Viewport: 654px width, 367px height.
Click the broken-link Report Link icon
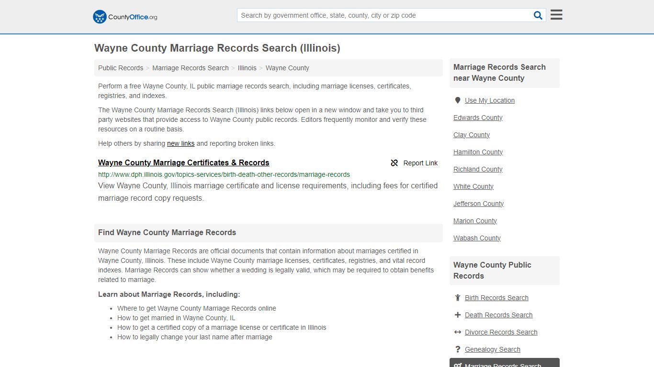pos(395,163)
